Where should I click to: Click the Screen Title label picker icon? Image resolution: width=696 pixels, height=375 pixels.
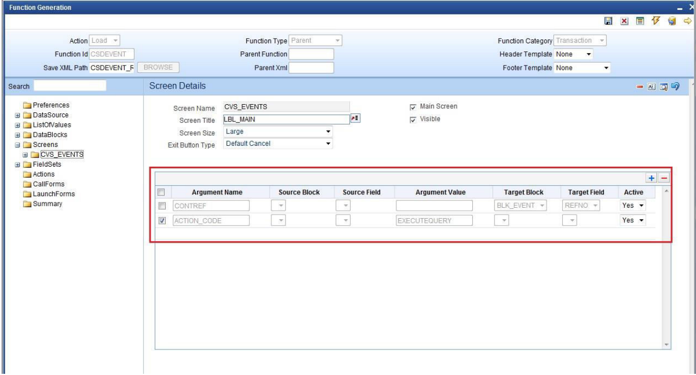[x=356, y=119]
